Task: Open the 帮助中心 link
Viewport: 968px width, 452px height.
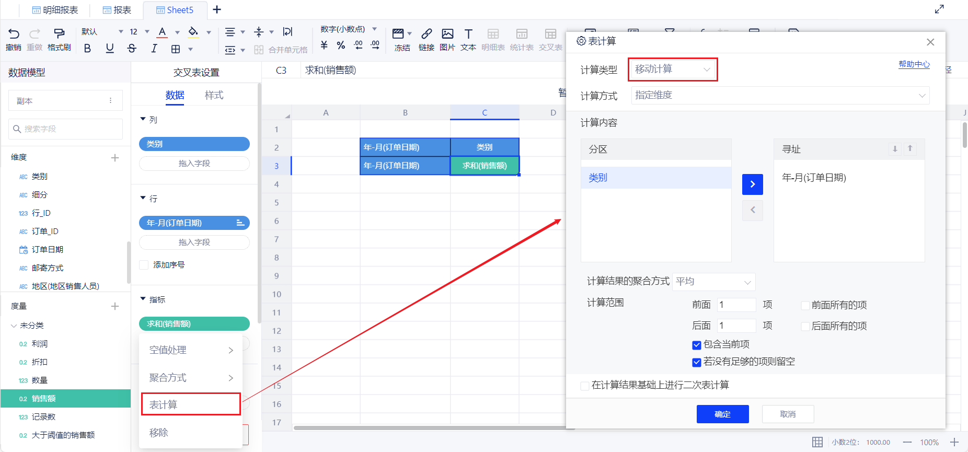Action: click(x=914, y=64)
